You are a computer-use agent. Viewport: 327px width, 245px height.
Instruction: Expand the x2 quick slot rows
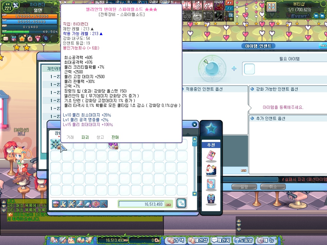pos(231,16)
